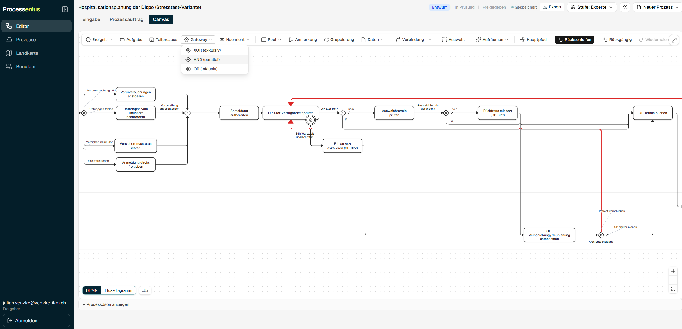Zoom out with the minus icon
682x329 pixels.
tap(673, 280)
